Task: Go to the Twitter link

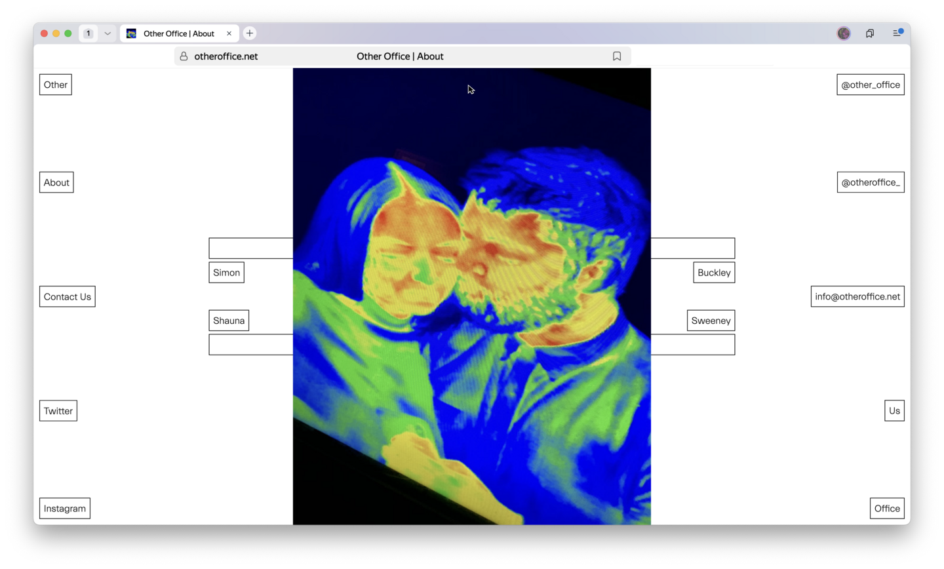Action: [58, 411]
